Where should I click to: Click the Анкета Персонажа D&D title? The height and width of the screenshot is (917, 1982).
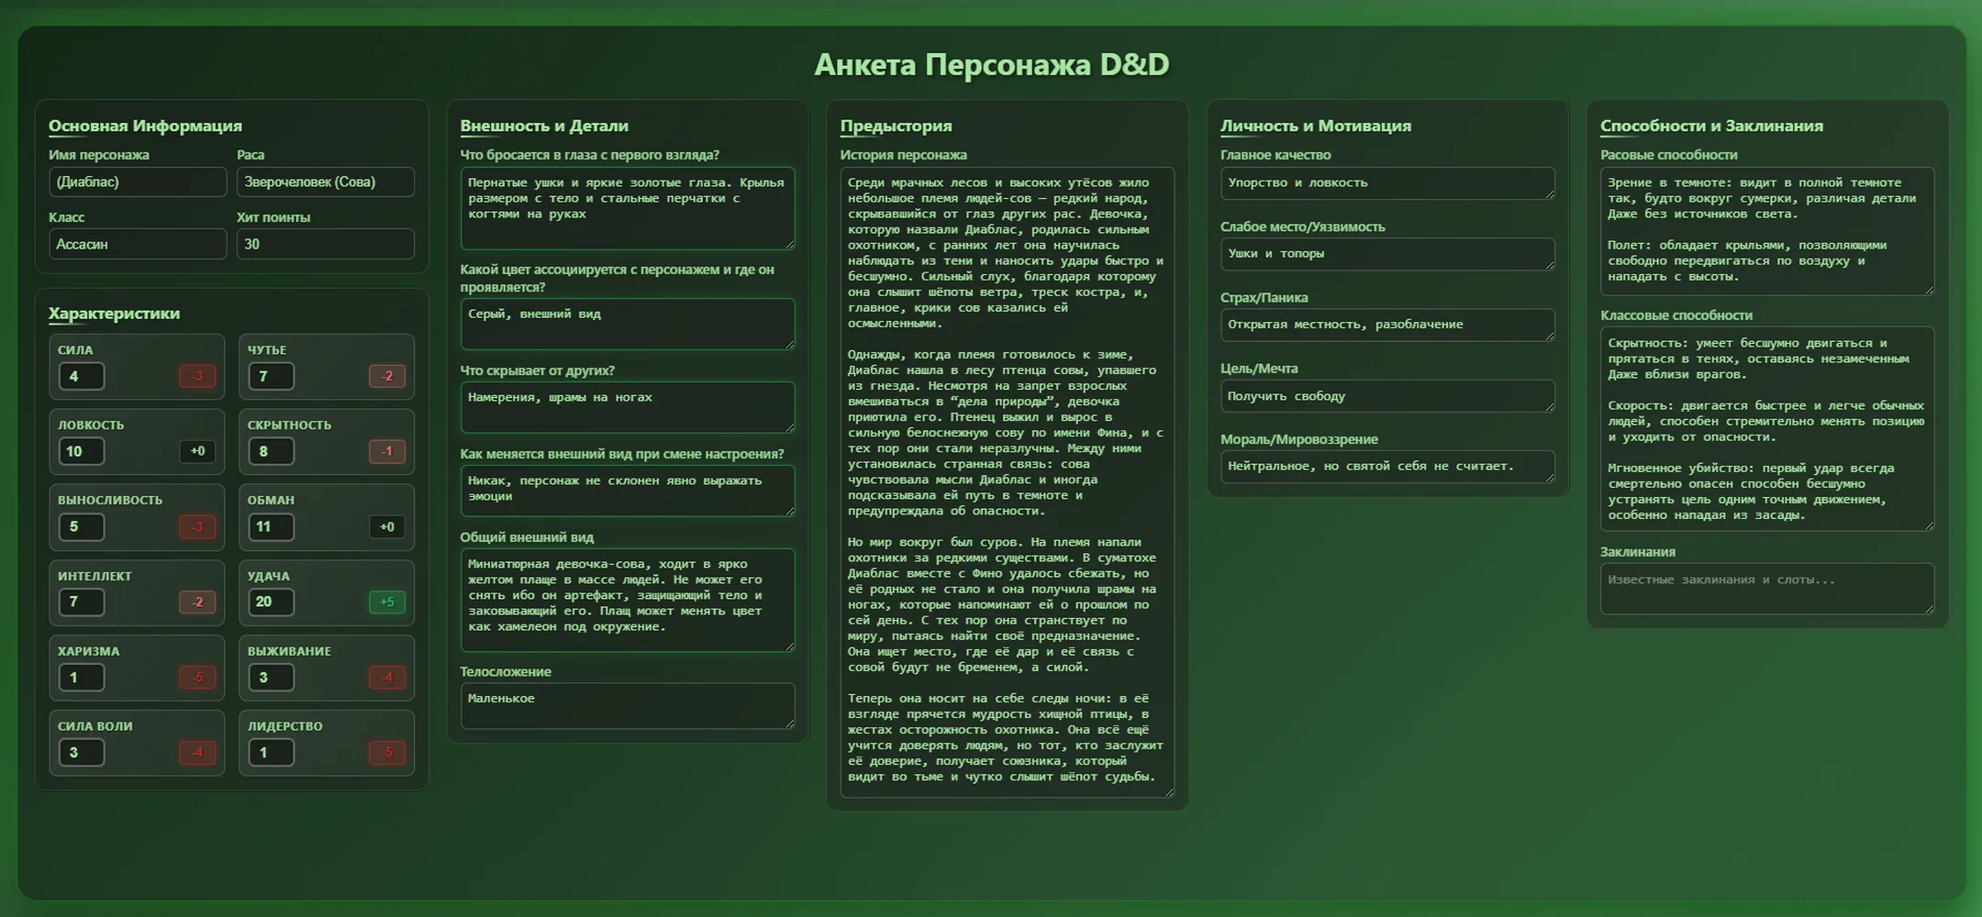[991, 64]
